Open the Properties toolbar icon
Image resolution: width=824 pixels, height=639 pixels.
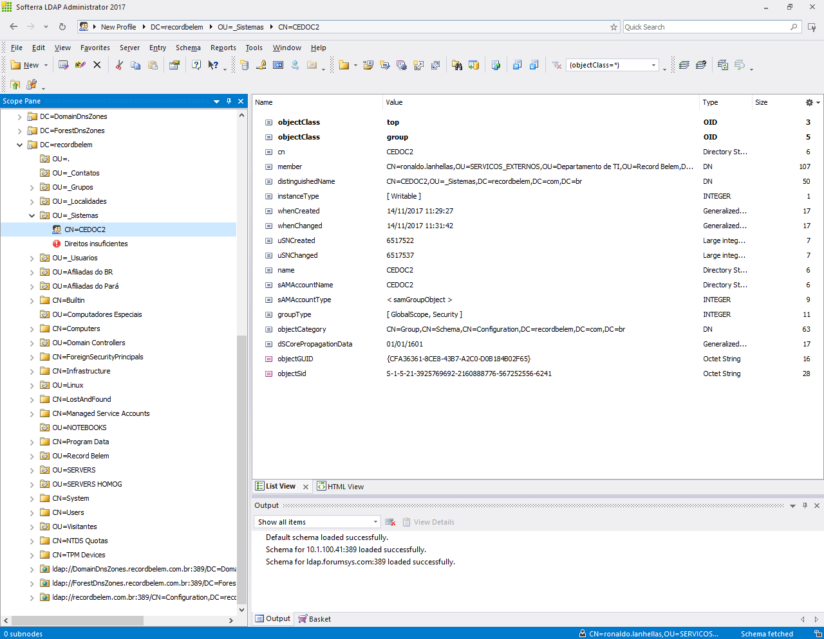pos(174,65)
